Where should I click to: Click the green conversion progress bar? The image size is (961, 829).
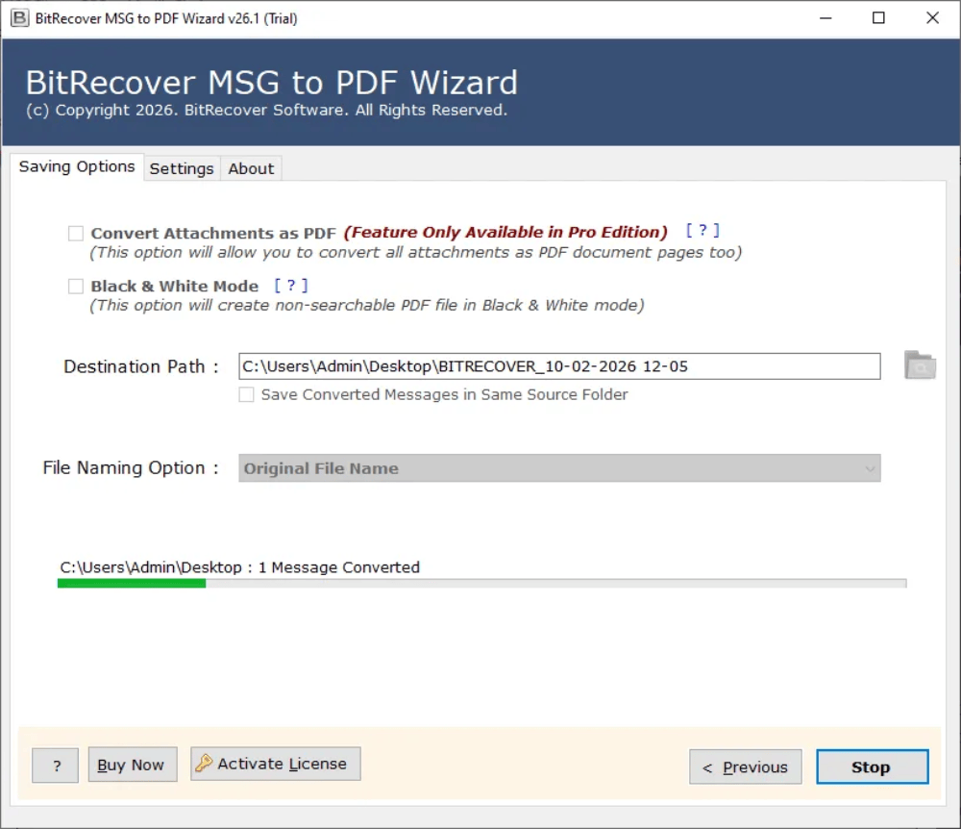click(132, 583)
